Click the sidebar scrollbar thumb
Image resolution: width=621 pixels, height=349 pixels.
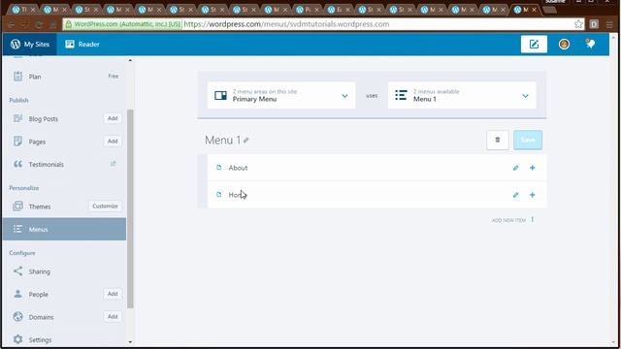[130, 209]
